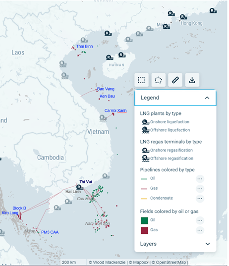Click the red Gas field color swatch
This screenshot has height=266, width=229.
pos(144,230)
